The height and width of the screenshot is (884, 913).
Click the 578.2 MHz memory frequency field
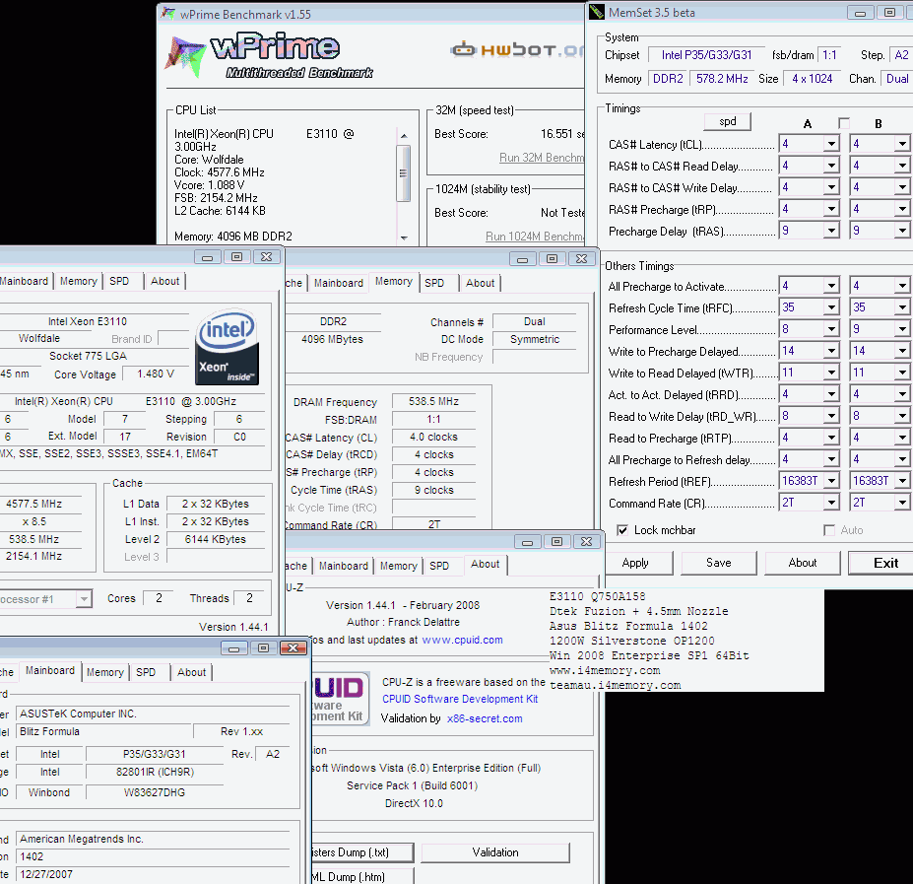tap(722, 79)
